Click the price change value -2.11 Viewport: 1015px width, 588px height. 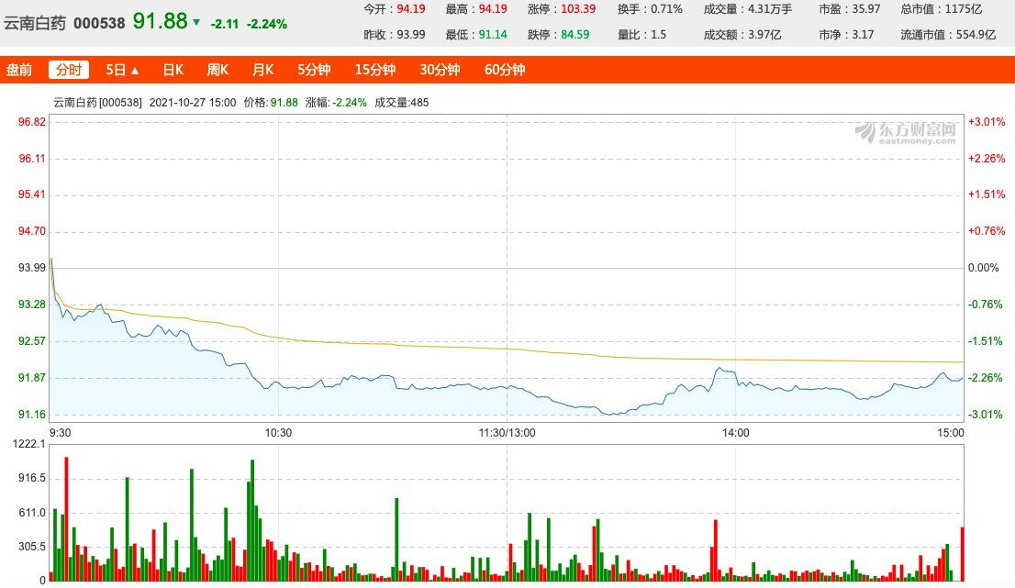225,24
